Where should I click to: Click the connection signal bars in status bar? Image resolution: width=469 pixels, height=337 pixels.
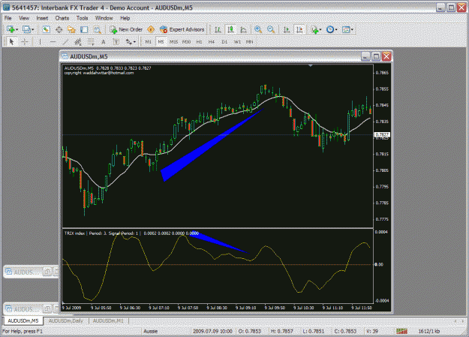click(x=401, y=331)
